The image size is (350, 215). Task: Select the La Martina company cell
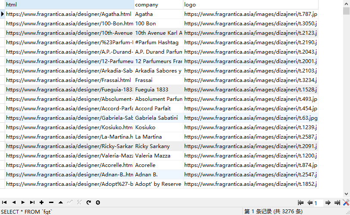click(158, 137)
